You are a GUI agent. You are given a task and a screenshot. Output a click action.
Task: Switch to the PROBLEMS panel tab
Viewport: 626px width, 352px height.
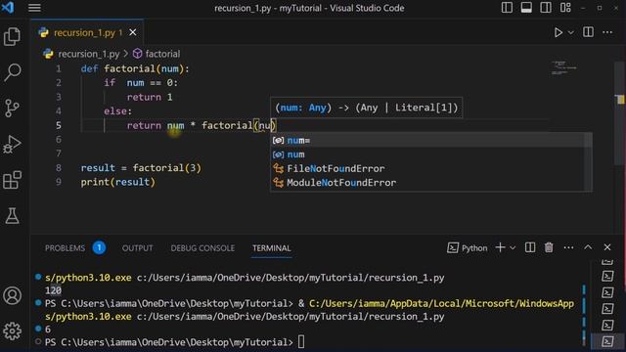66,248
